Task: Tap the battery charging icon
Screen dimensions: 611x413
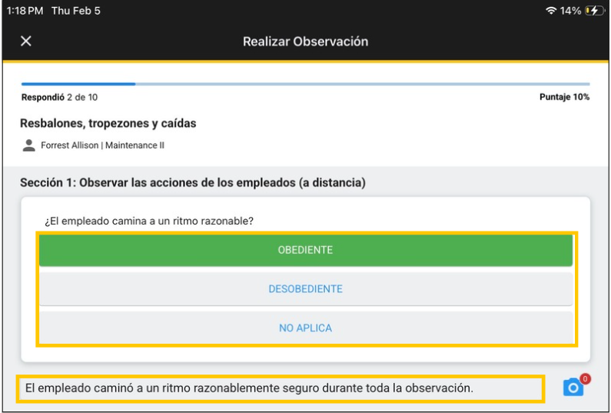Action: click(x=594, y=11)
